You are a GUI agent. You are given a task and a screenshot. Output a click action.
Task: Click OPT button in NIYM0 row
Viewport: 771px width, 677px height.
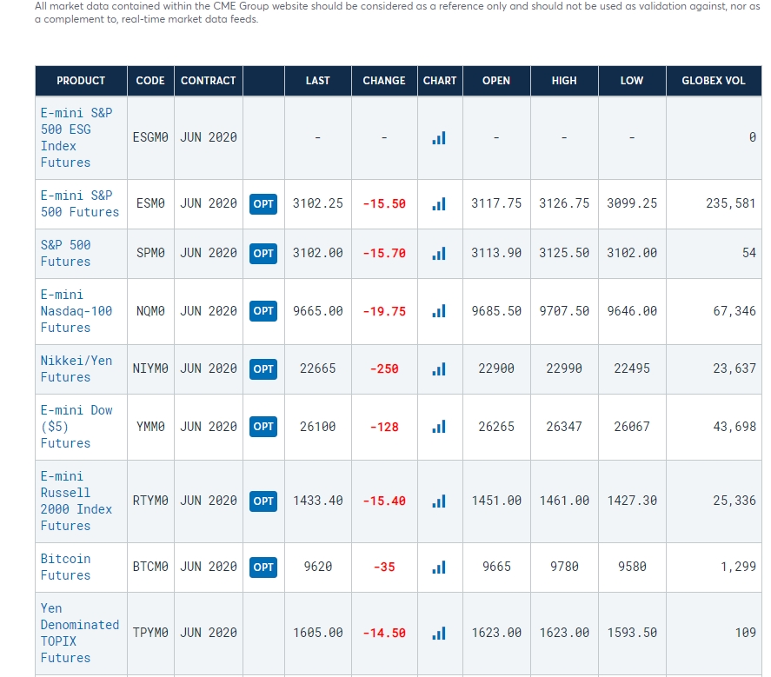coord(263,368)
